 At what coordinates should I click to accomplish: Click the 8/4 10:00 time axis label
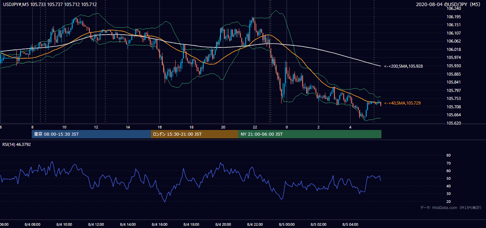coord(64,224)
